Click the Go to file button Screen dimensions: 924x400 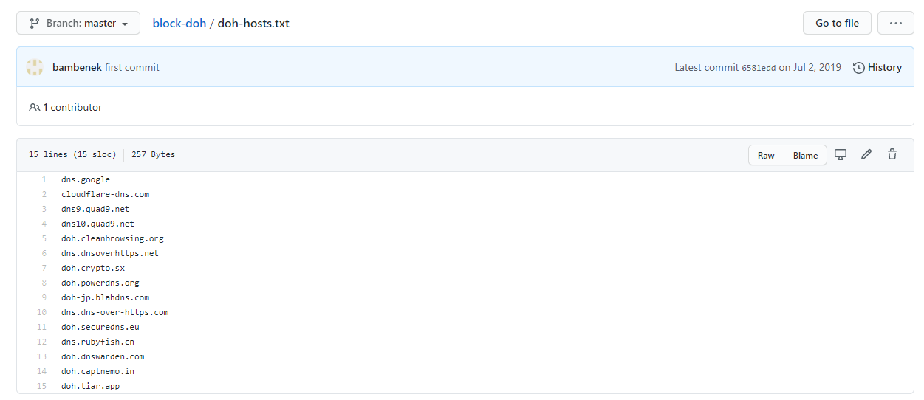(x=837, y=23)
